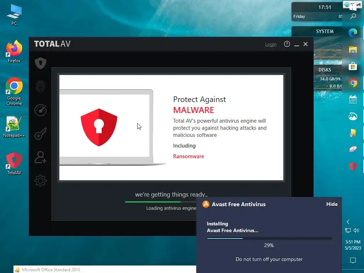Click the 17:51 clock desktop widget
This screenshot has width=364, height=273.
click(325, 7)
